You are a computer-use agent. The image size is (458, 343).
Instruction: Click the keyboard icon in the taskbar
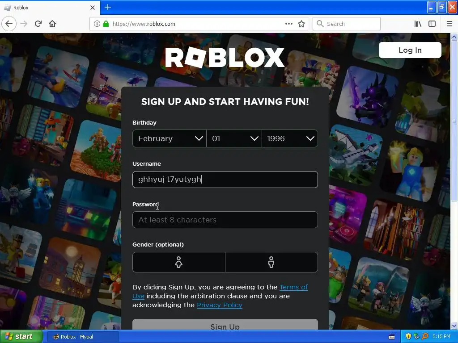[392, 337]
